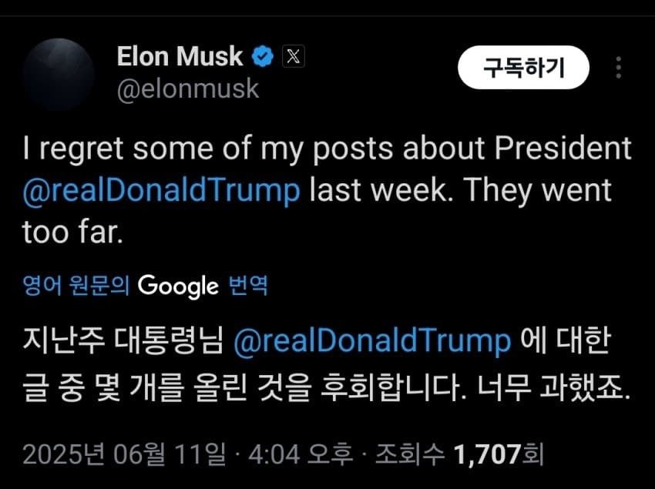The width and height of the screenshot is (655, 489).
Task: Open Elon Musk's profile avatar
Action: 58,74
